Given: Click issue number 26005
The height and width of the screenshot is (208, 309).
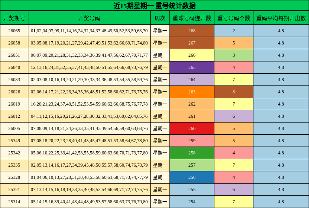Looking at the screenshot, I should click(x=14, y=128).
